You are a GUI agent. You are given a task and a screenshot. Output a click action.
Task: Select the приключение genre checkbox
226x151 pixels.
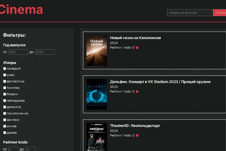tap(5, 113)
